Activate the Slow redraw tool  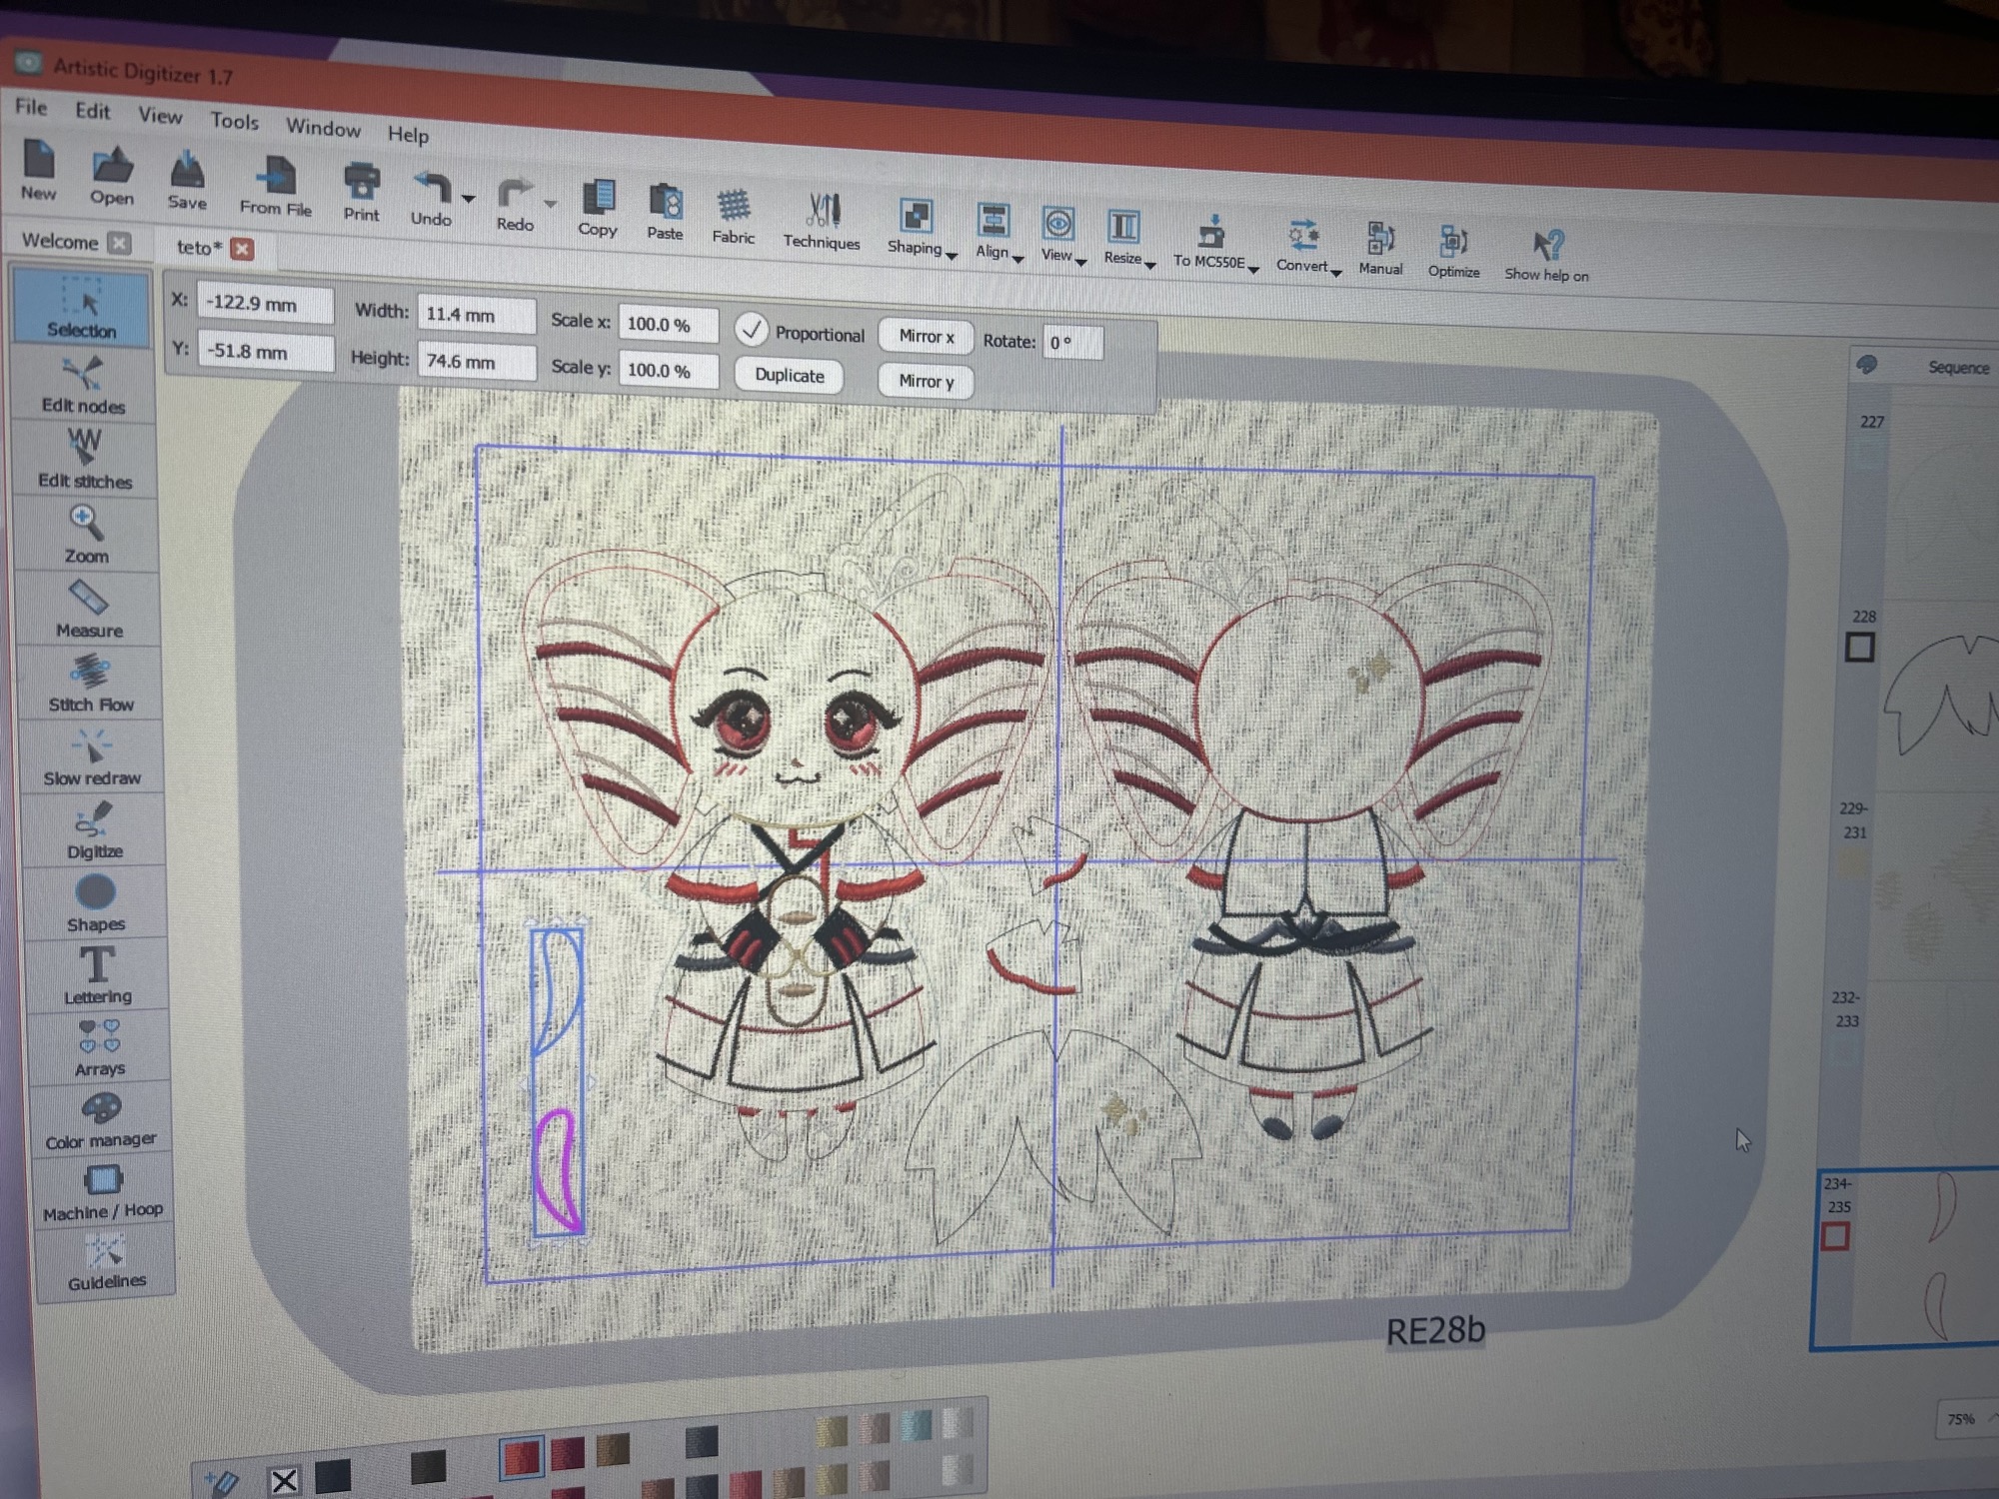coord(92,757)
